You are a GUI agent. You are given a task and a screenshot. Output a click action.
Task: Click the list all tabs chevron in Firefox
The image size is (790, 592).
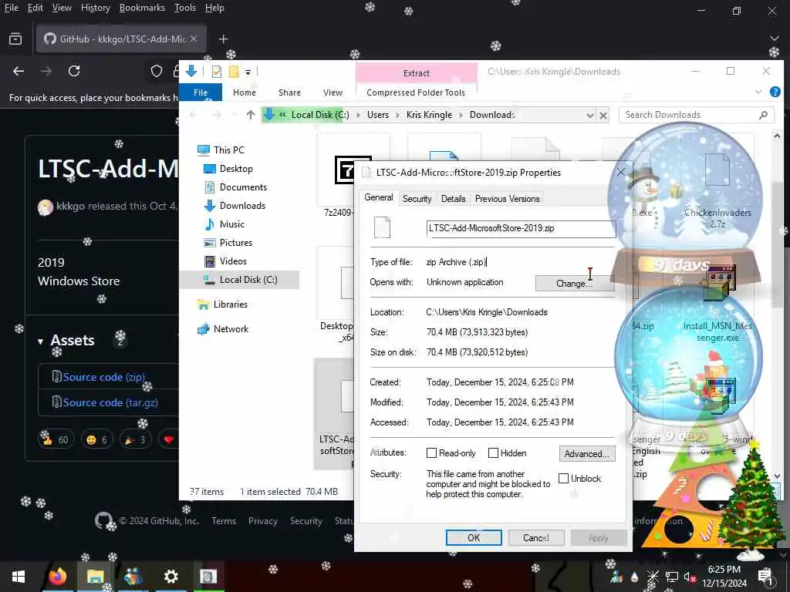pyautogui.click(x=775, y=39)
